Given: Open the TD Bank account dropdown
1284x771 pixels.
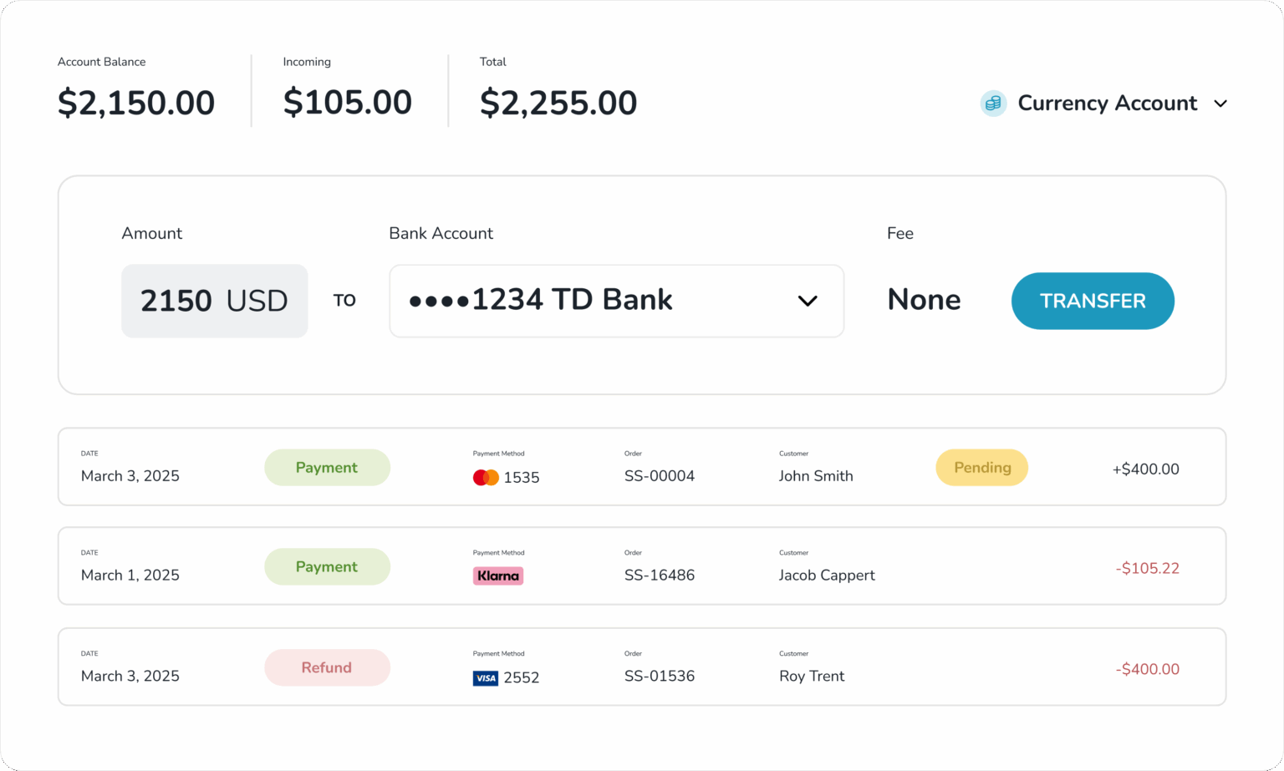Looking at the screenshot, I should tap(585, 301).
